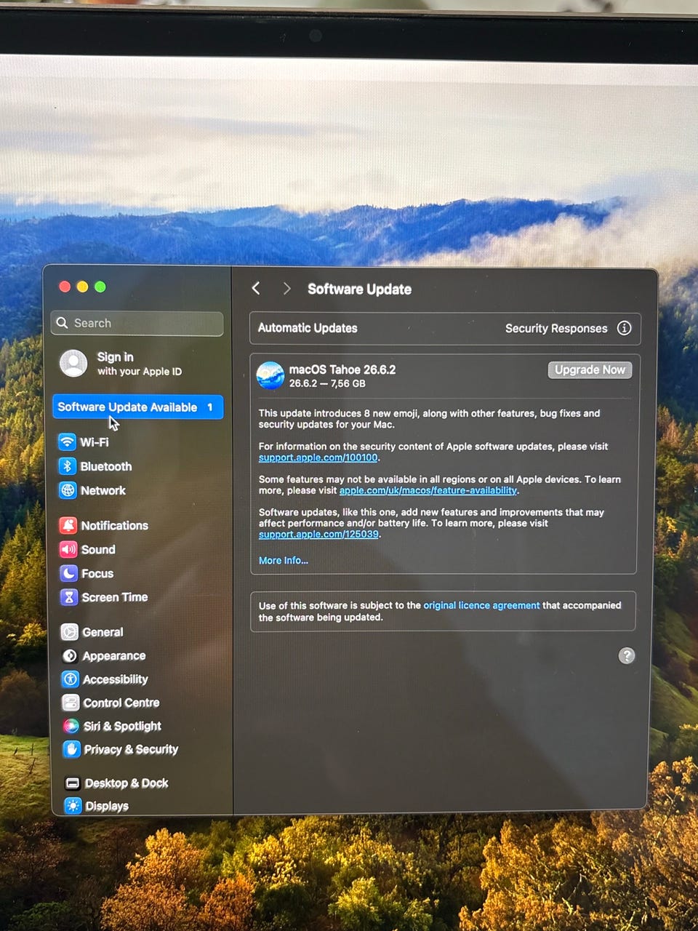Go forward with the right chevron
Image resolution: width=698 pixels, height=931 pixels.
286,289
